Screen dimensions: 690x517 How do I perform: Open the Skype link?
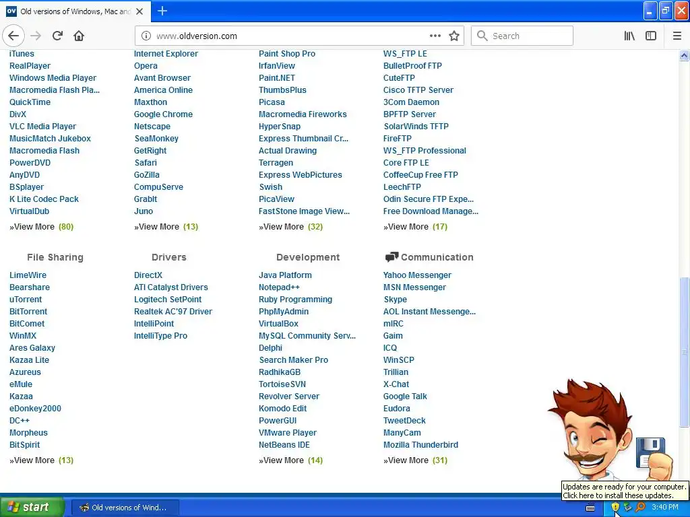click(395, 300)
